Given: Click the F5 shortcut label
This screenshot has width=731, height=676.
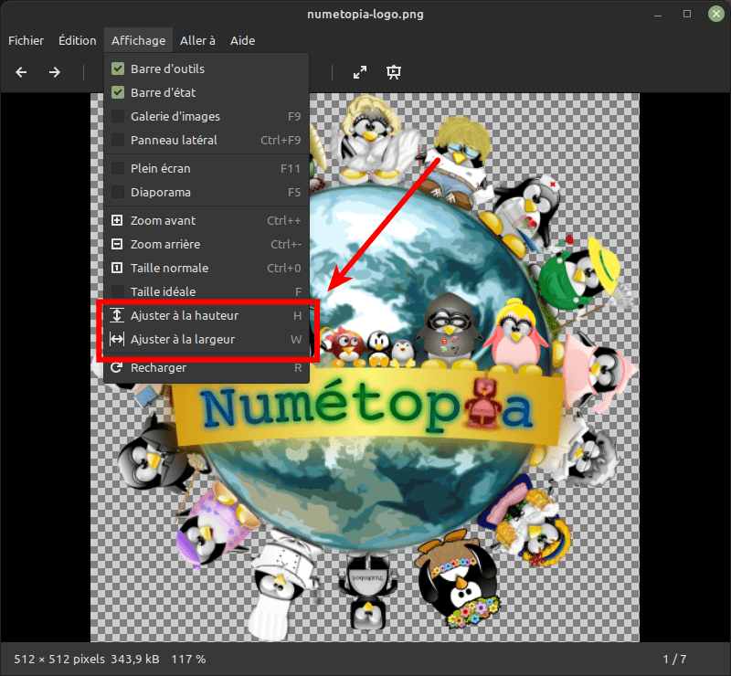Looking at the screenshot, I should coord(294,193).
